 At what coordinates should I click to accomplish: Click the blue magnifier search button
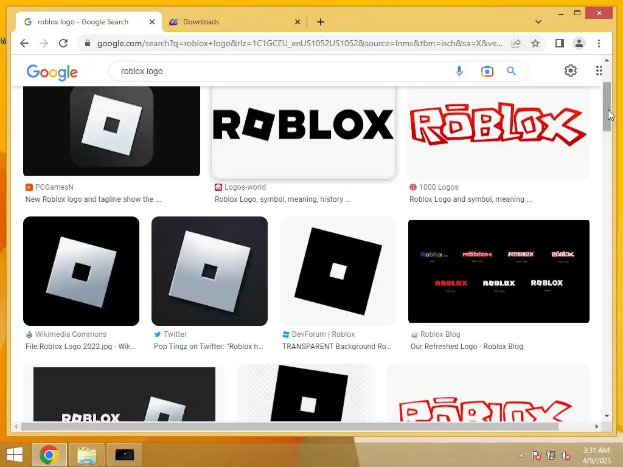click(511, 71)
